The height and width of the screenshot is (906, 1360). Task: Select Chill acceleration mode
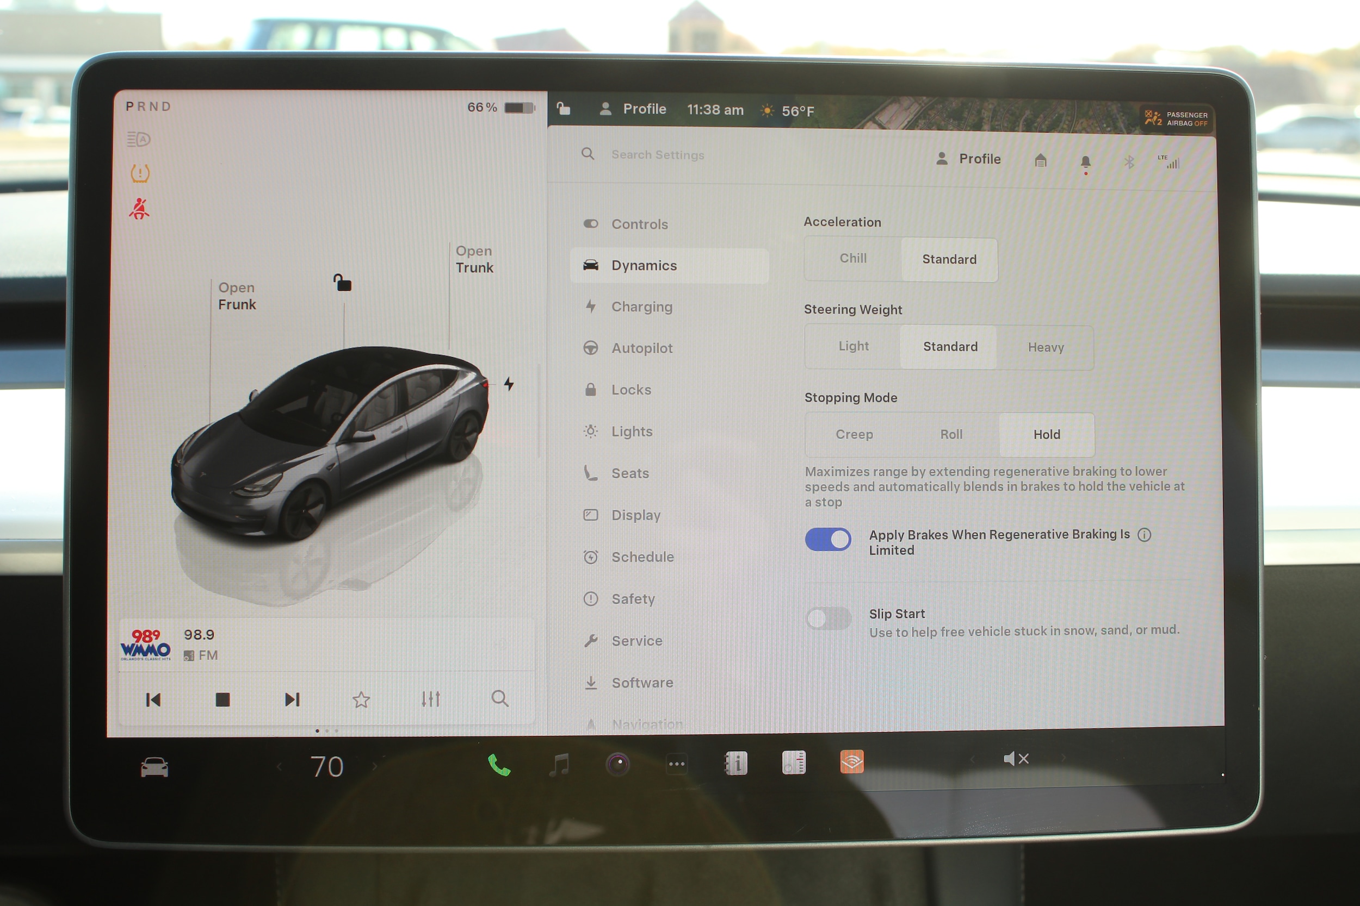853,259
